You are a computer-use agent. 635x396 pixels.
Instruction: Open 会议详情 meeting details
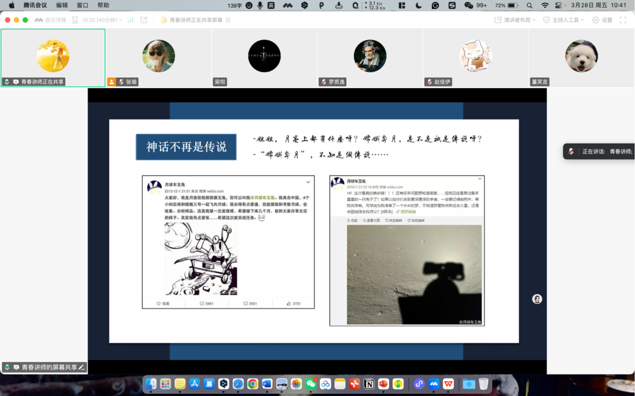pos(51,20)
